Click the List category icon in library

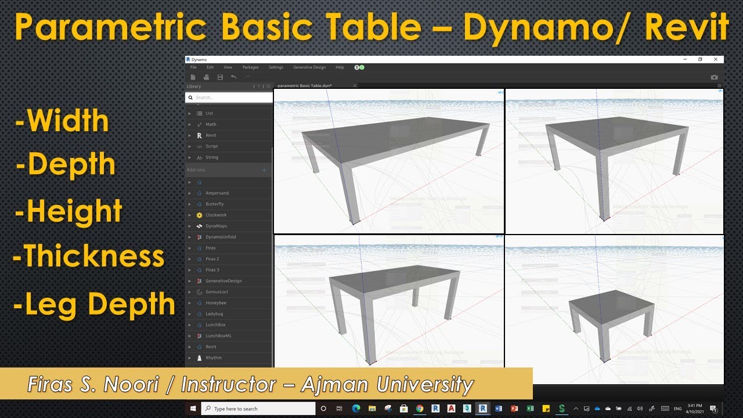coord(200,113)
